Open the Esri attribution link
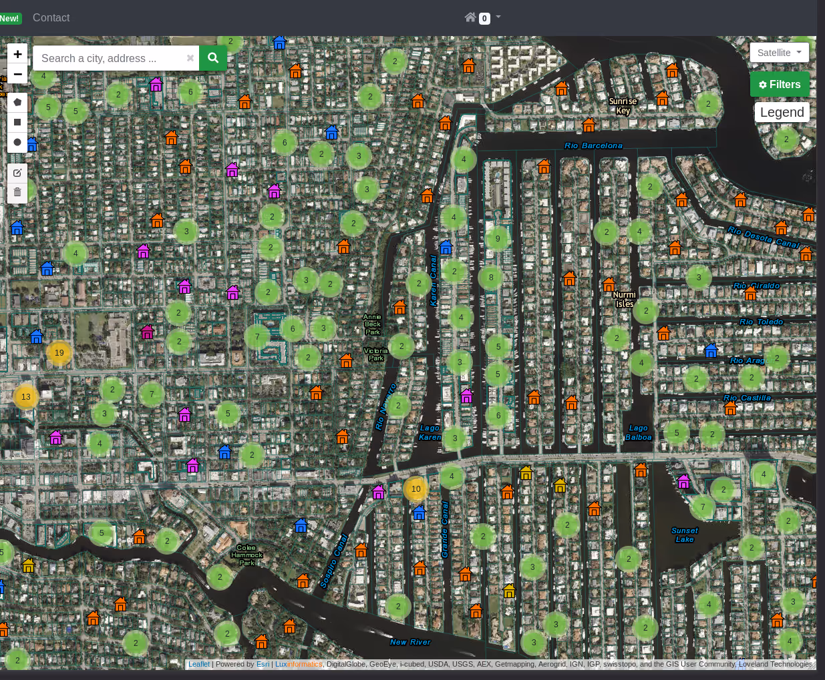The image size is (825, 680). click(263, 664)
